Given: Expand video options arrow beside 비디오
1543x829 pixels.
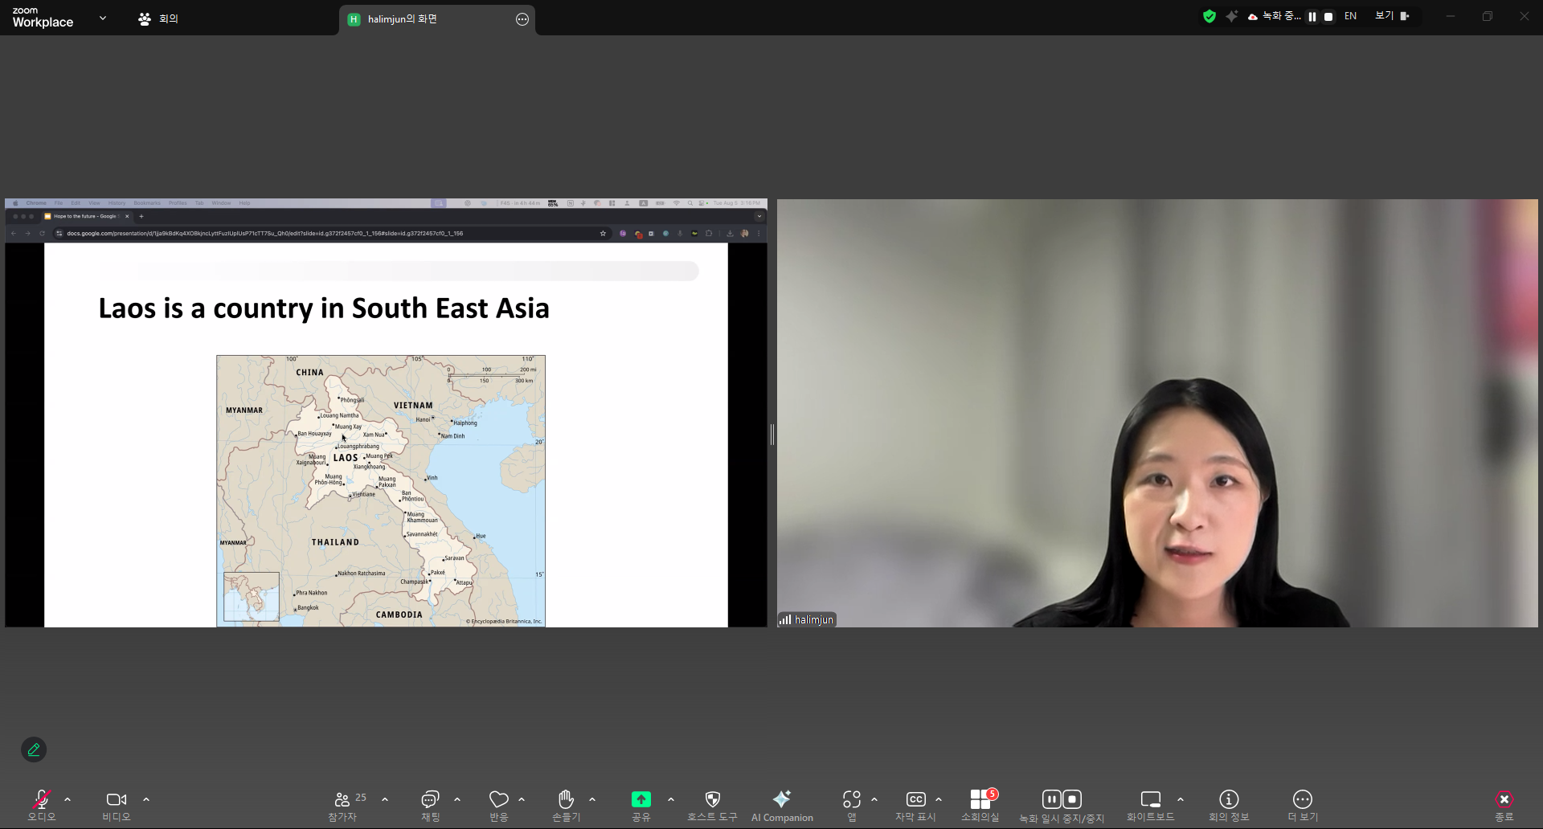Looking at the screenshot, I should tap(146, 799).
